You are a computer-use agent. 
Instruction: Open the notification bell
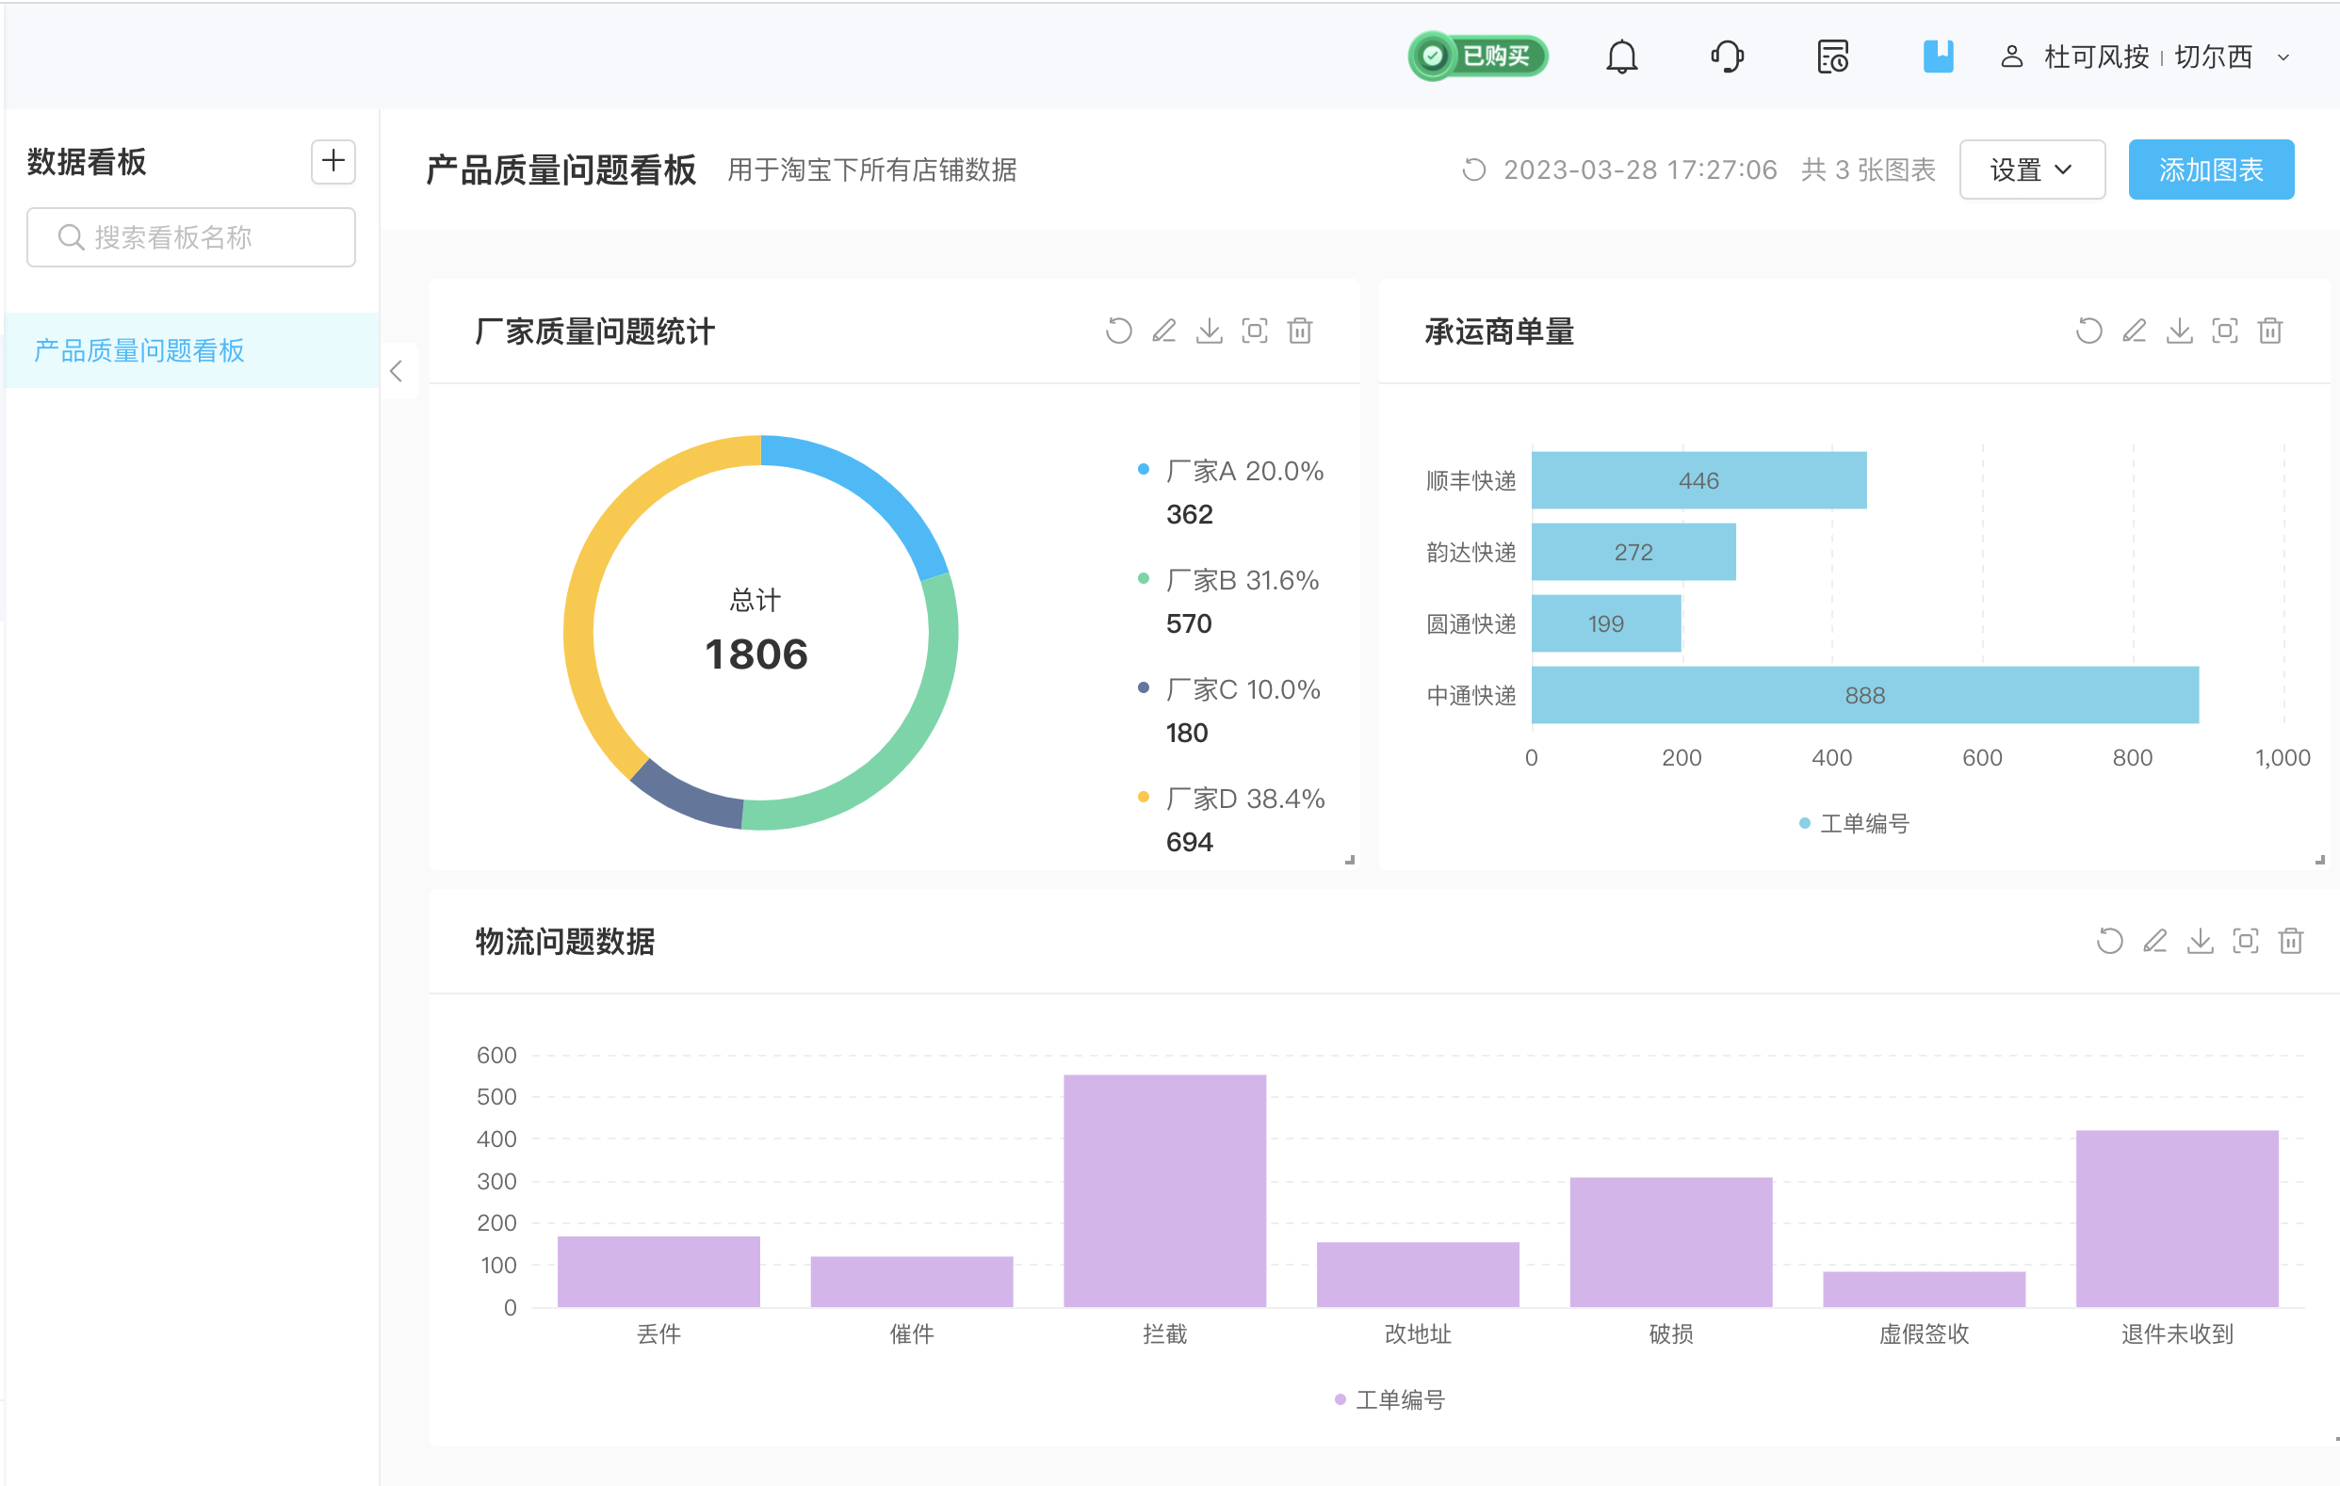point(1621,57)
